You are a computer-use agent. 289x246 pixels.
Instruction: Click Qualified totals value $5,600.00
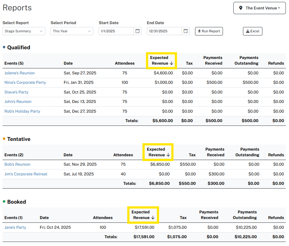pyautogui.click(x=163, y=121)
